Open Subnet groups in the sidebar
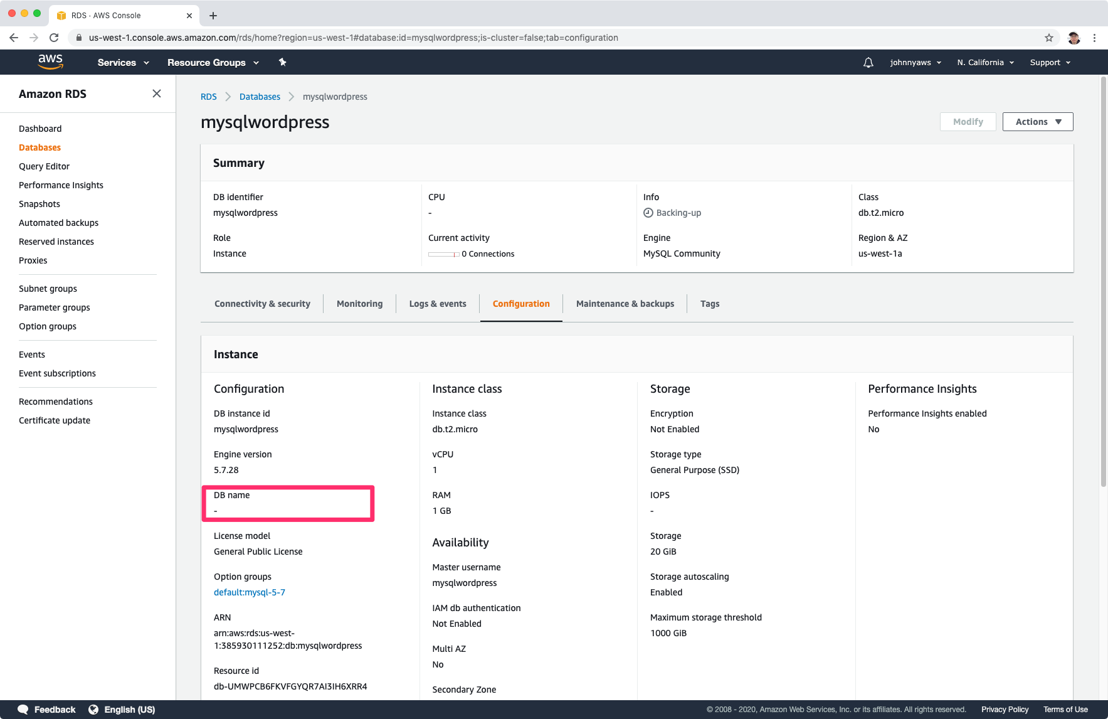Image resolution: width=1108 pixels, height=719 pixels. click(x=48, y=289)
